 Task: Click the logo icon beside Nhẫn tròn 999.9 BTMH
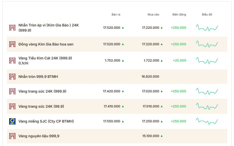point(12,77)
